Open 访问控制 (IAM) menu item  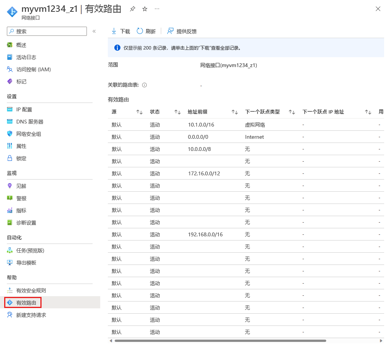(34, 69)
